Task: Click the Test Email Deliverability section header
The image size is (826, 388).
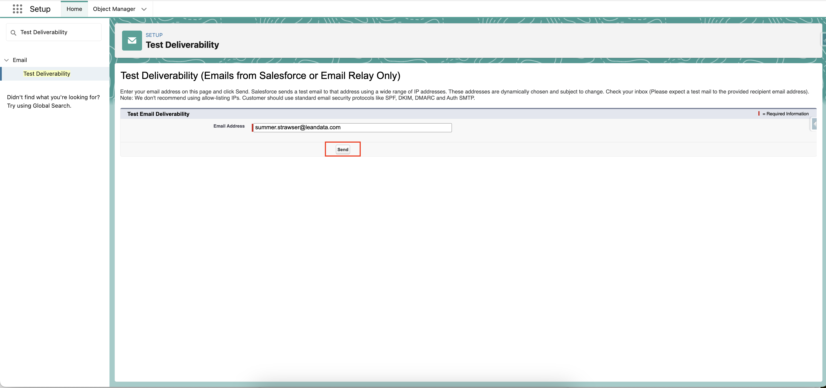Action: tap(158, 114)
